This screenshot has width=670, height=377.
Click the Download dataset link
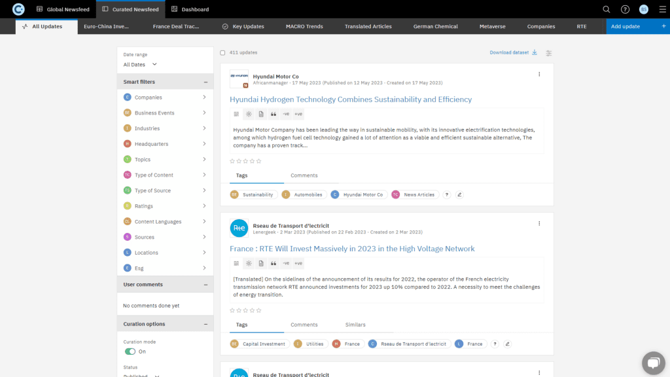pos(509,52)
